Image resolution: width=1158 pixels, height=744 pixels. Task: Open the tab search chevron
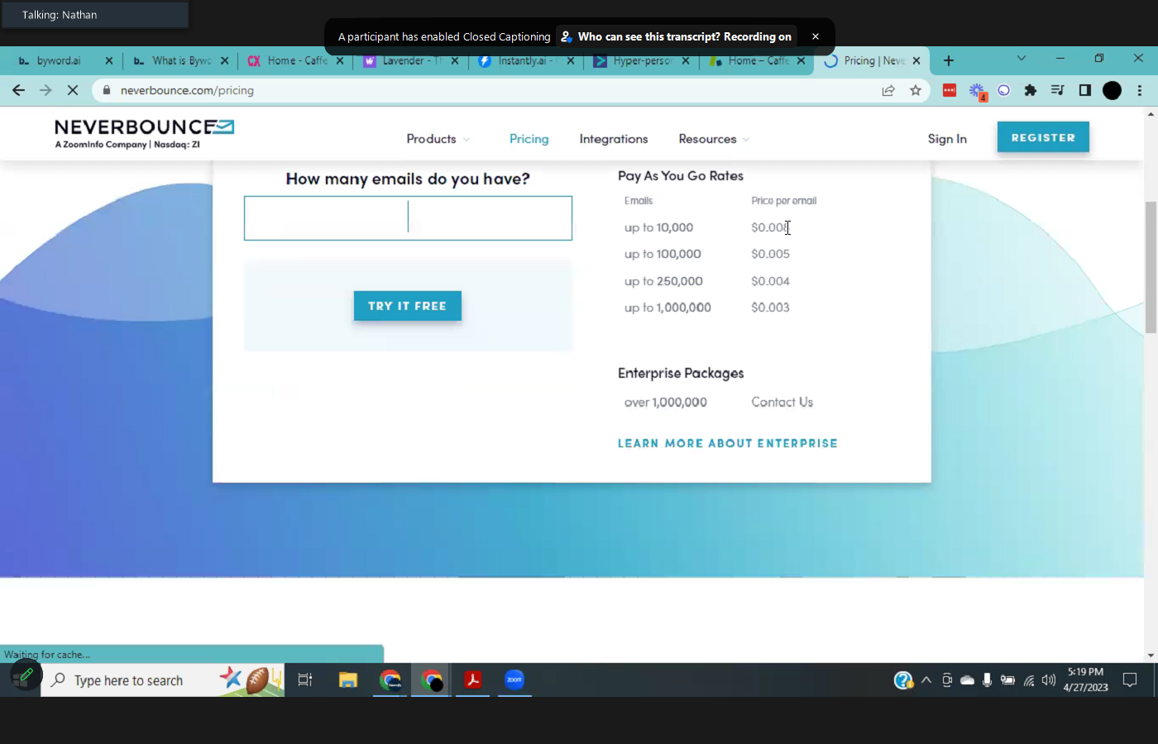(1022, 59)
